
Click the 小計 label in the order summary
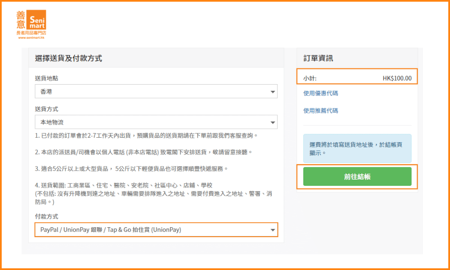tap(310, 78)
